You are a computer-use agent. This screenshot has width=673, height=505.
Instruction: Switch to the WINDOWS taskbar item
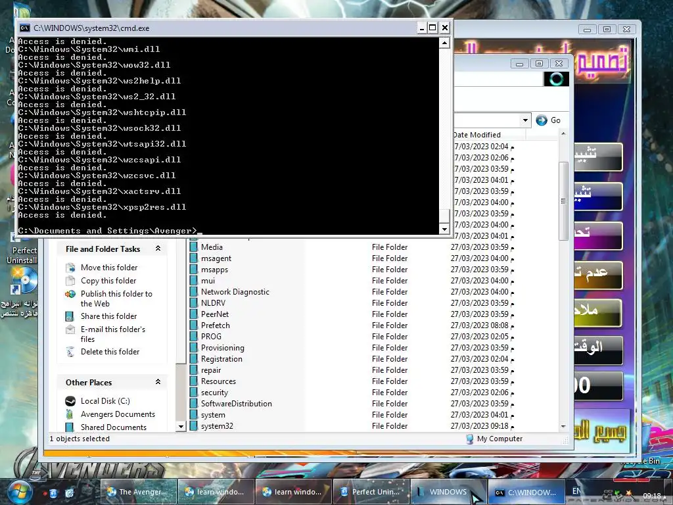[x=448, y=492]
